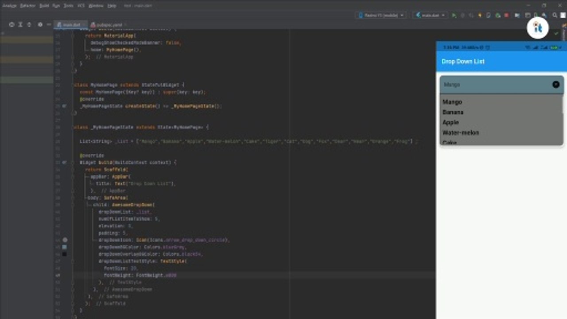This screenshot has height=319, width=567.
Task: Click round logo badge at top right
Action: tap(538, 27)
